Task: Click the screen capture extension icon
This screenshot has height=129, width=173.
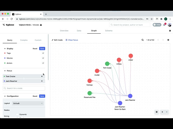Action: coord(157,19)
